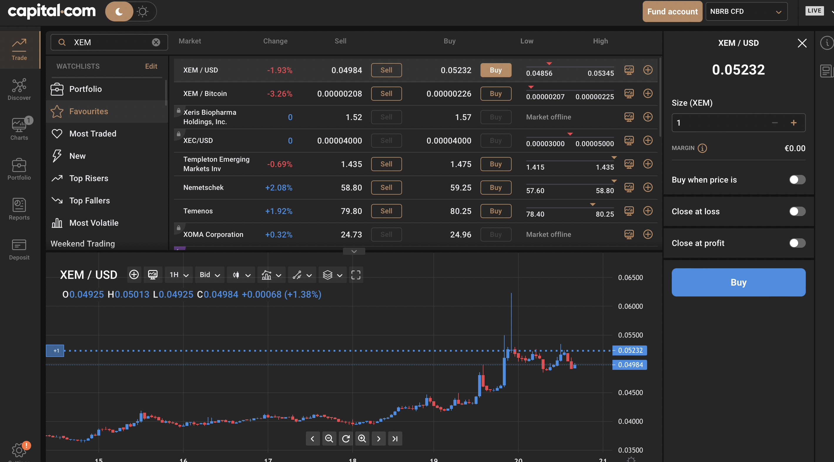Screen dimensions: 834x462
Task: Open the chart indicators dropdown
Action: pyautogui.click(x=271, y=275)
